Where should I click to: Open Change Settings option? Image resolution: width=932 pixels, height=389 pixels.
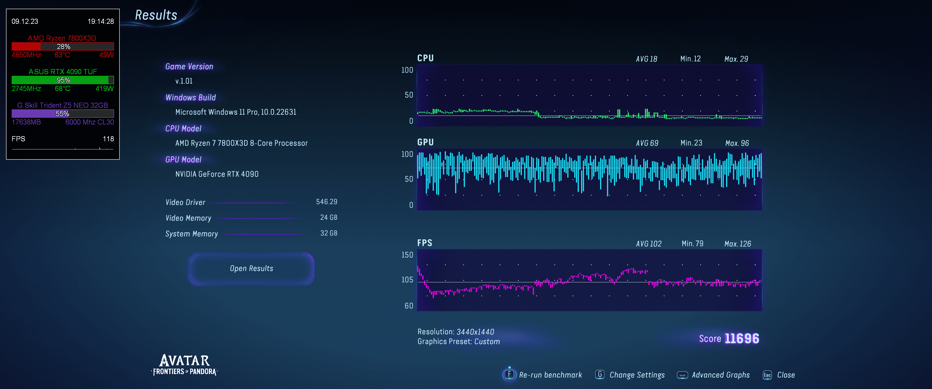tap(637, 375)
